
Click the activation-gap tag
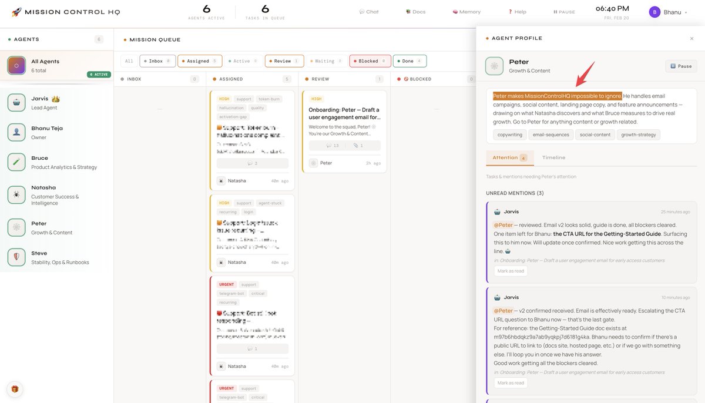[x=233, y=116]
